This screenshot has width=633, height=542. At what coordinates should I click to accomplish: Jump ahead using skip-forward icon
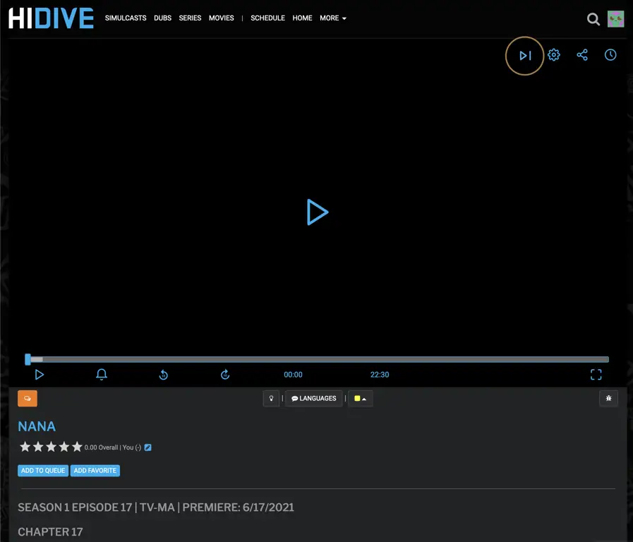tap(225, 375)
